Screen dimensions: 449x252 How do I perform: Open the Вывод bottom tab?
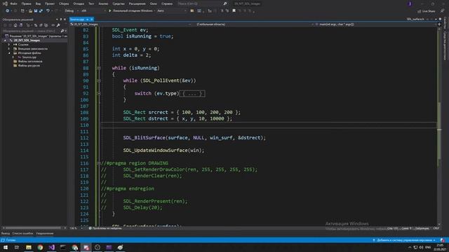[6, 233]
